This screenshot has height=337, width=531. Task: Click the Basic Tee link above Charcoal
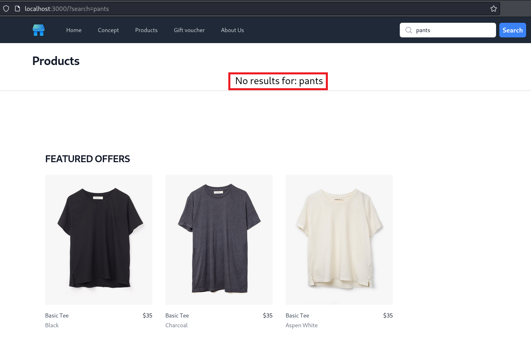tap(177, 315)
